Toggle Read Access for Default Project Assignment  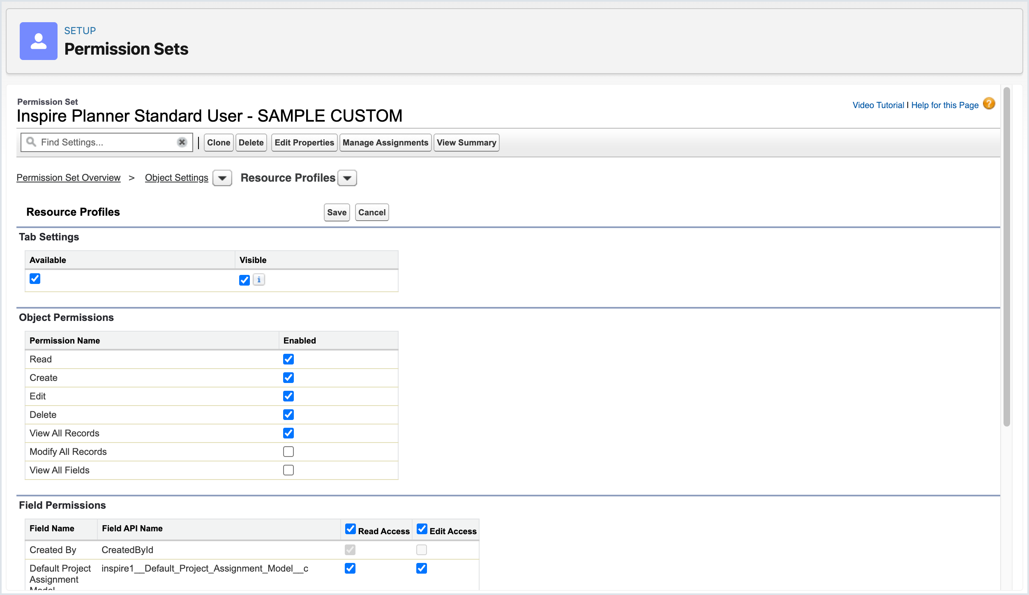coord(350,568)
